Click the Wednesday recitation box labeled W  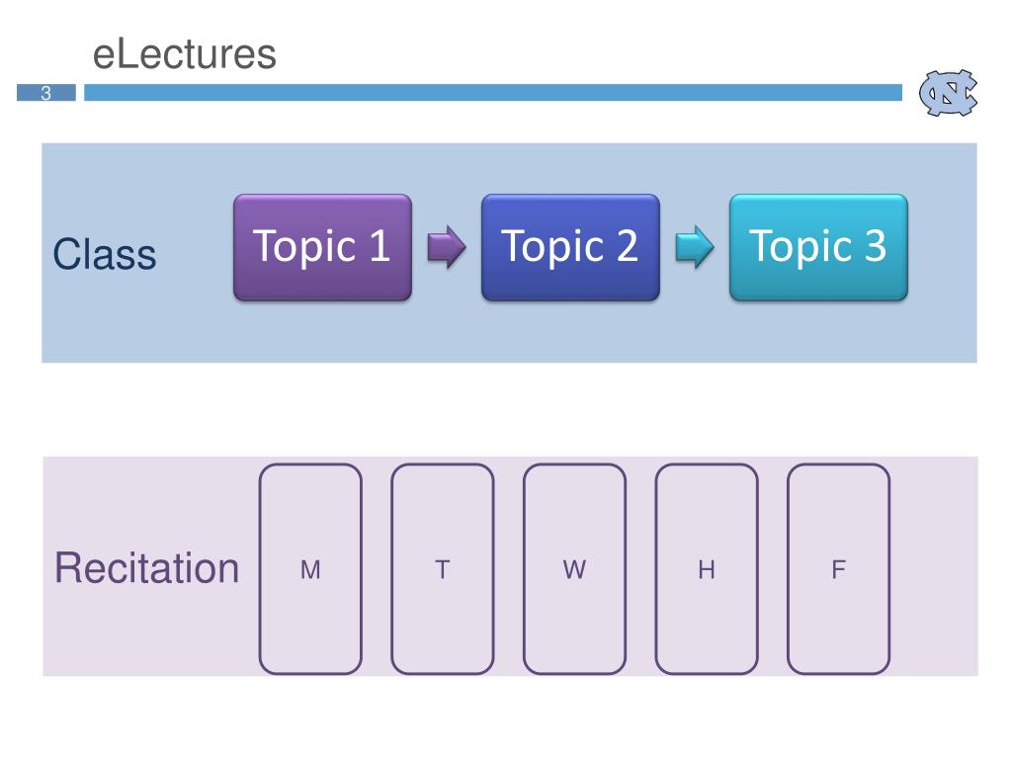point(574,568)
